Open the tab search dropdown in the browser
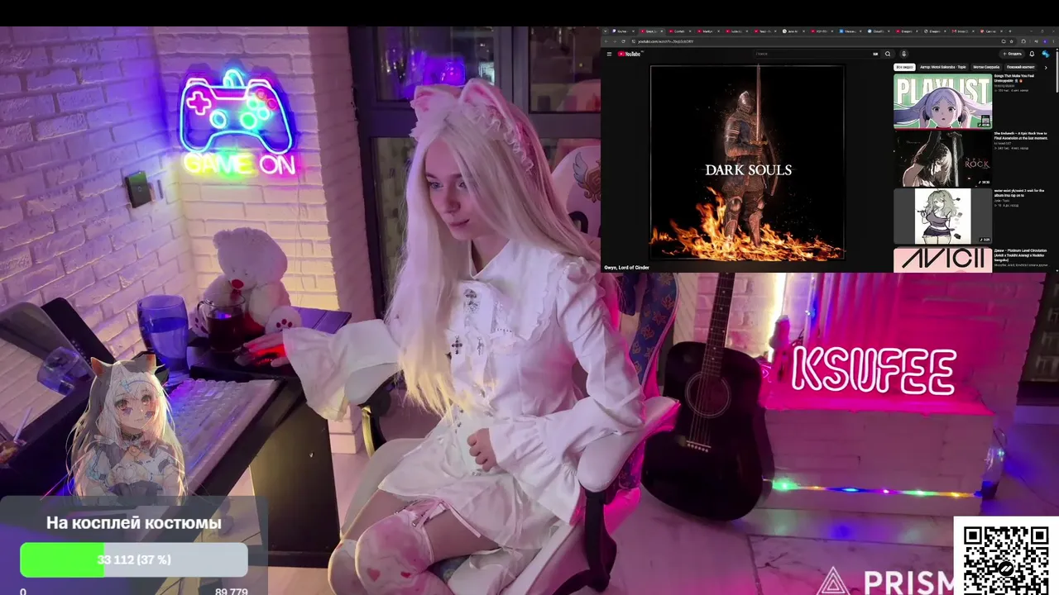Screen dimensions: 1059x595 click(606, 31)
